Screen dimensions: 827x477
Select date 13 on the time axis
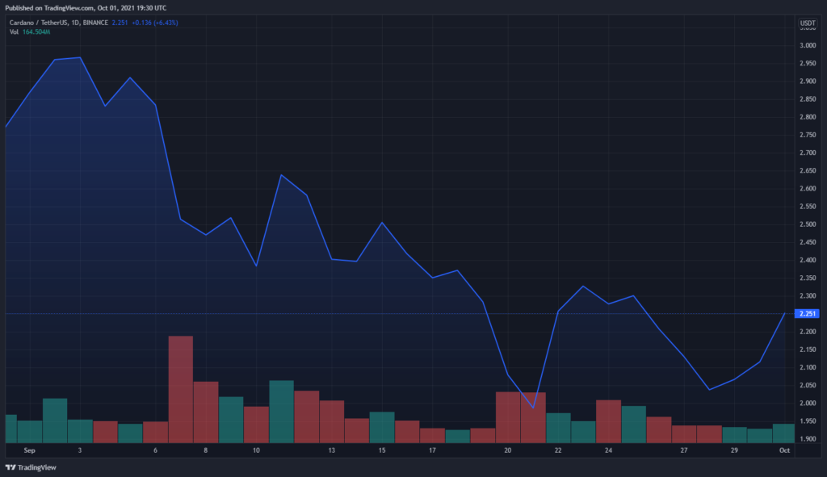point(331,450)
